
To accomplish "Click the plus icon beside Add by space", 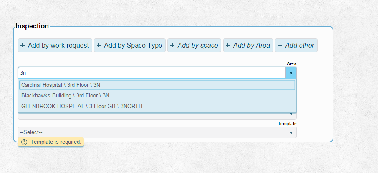I will coord(172,46).
